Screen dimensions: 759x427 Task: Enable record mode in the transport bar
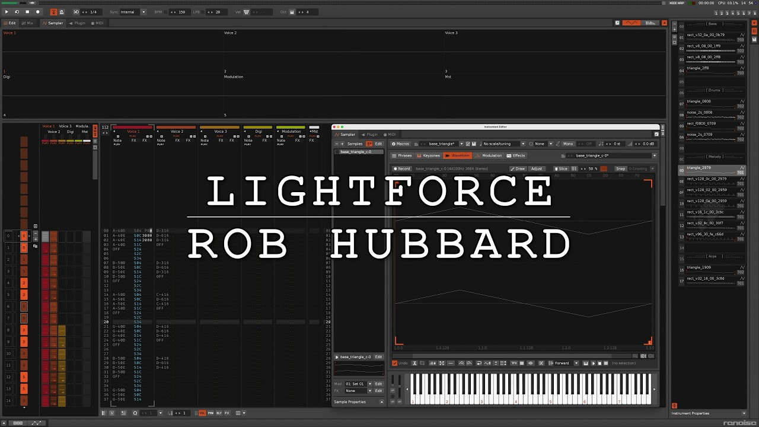tap(38, 12)
